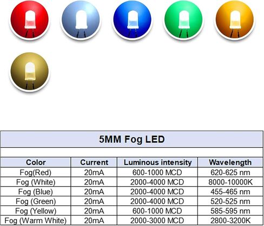Click the 20mA cell in Fog (White) row
This screenshot has width=264, height=226.
pyautogui.click(x=94, y=182)
